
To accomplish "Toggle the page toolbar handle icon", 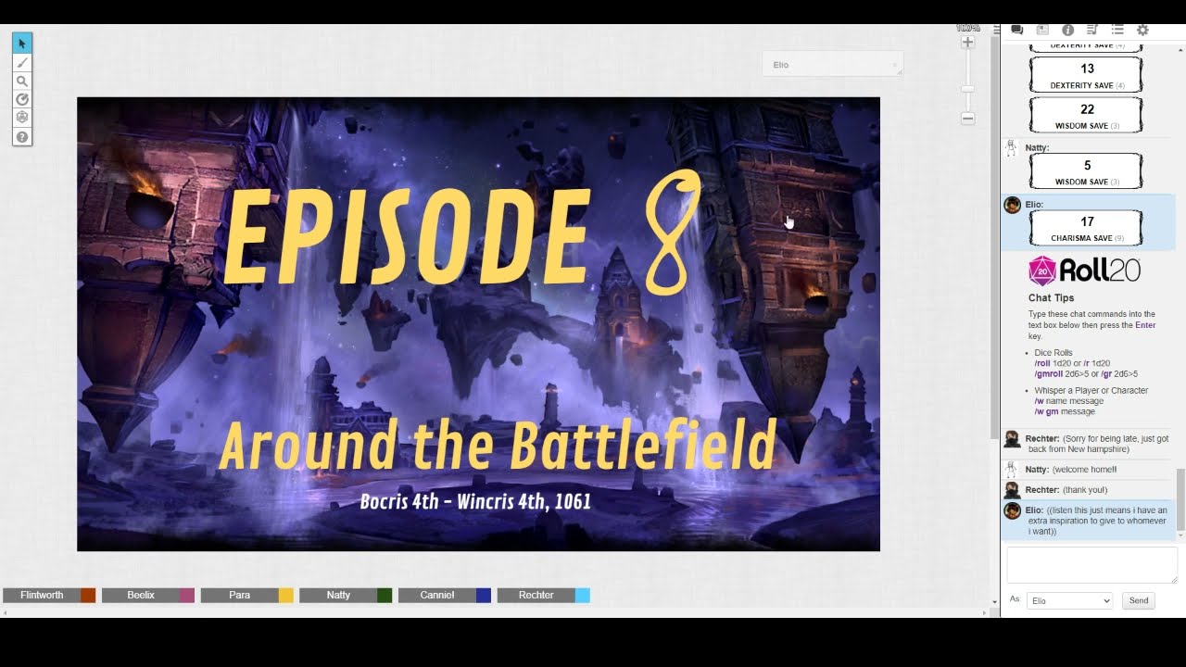I will (995, 29).
